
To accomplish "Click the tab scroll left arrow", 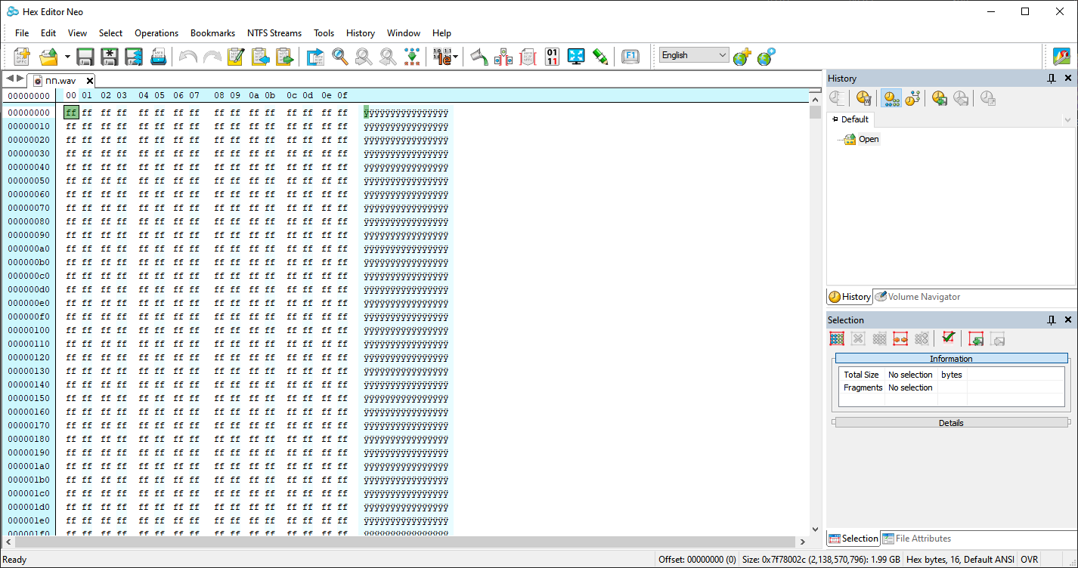I will [10, 79].
